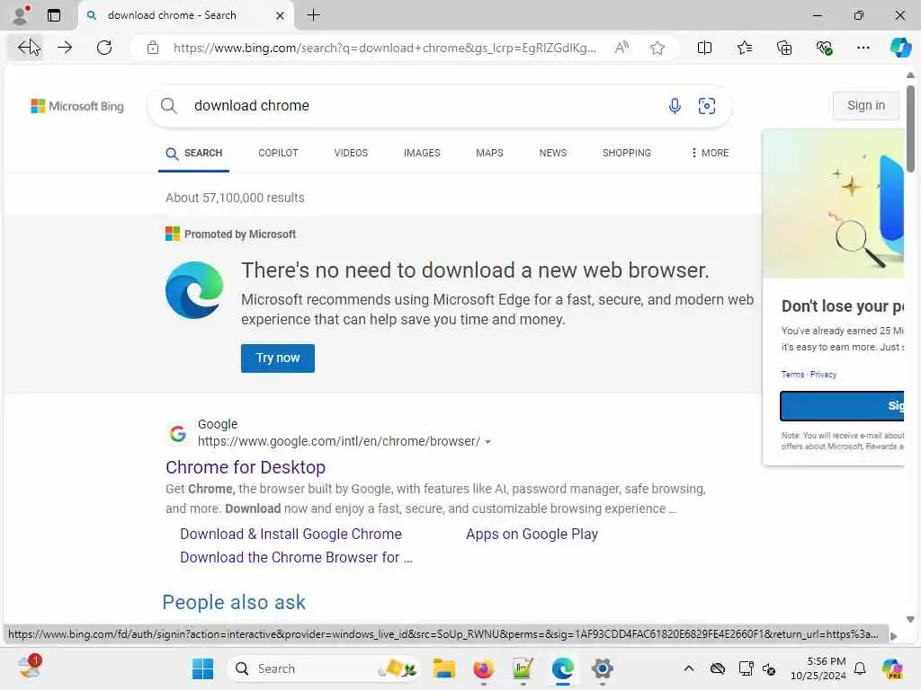Open File Explorer from taskbar
The width and height of the screenshot is (921, 690).
pos(444,668)
